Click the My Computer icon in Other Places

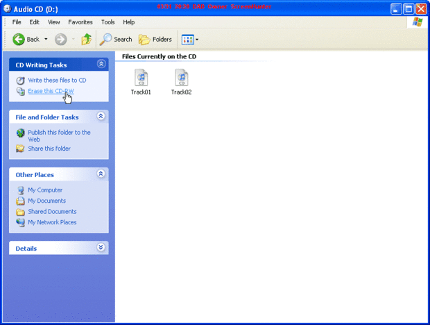click(x=21, y=190)
